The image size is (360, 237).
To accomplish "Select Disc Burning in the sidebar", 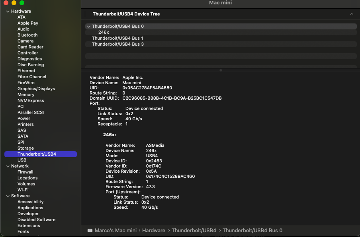I will [x=31, y=65].
